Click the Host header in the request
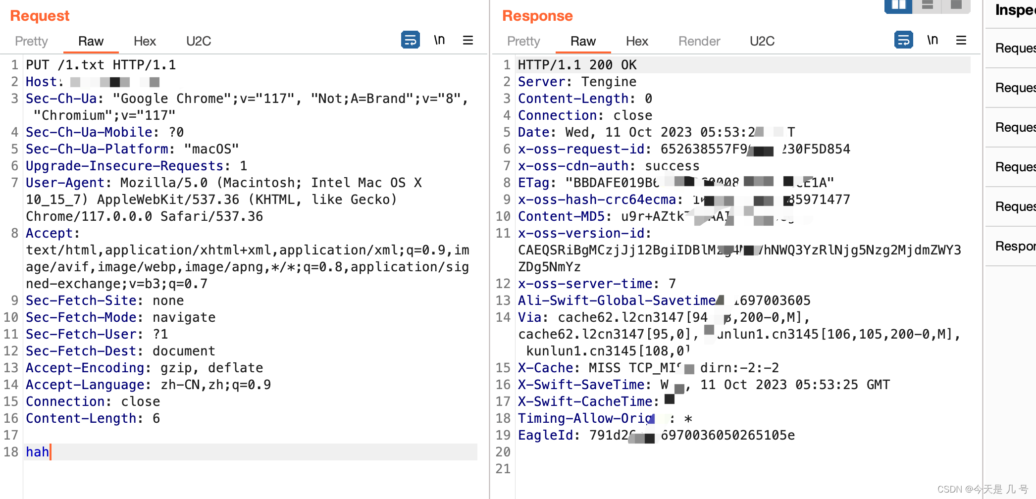The image size is (1036, 499). pyautogui.click(x=93, y=82)
